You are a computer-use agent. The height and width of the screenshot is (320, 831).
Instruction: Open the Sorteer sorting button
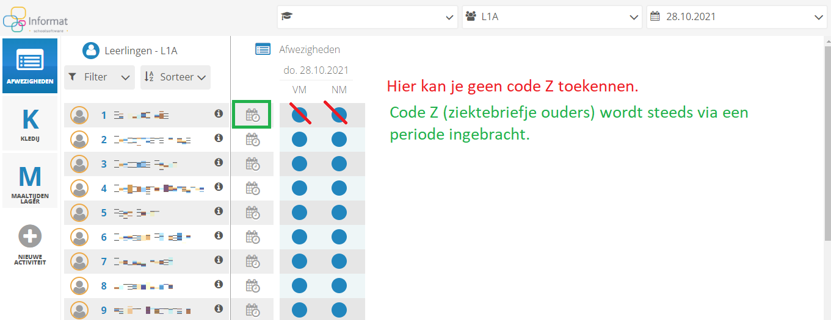[175, 77]
